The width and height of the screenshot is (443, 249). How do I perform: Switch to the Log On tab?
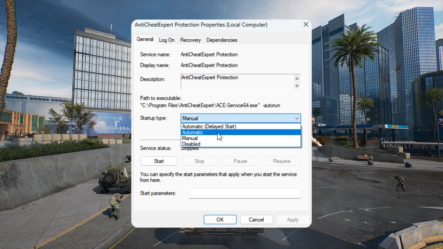coord(167,39)
